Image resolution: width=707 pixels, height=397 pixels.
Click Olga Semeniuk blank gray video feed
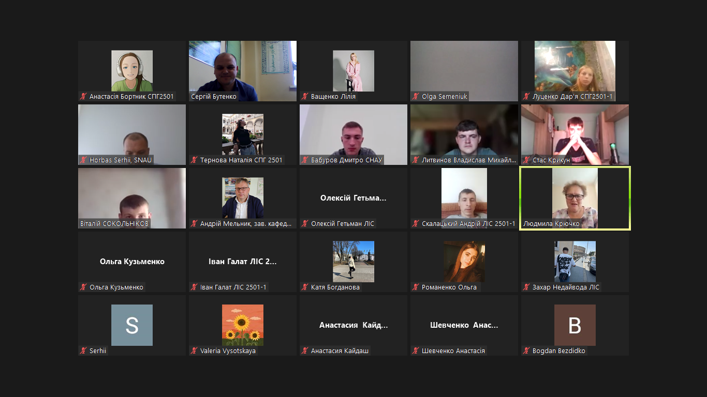point(464,71)
